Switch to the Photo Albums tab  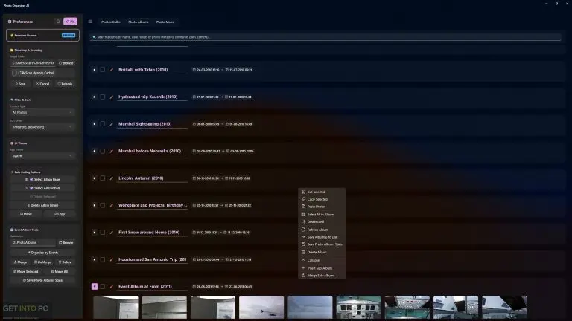pos(139,22)
